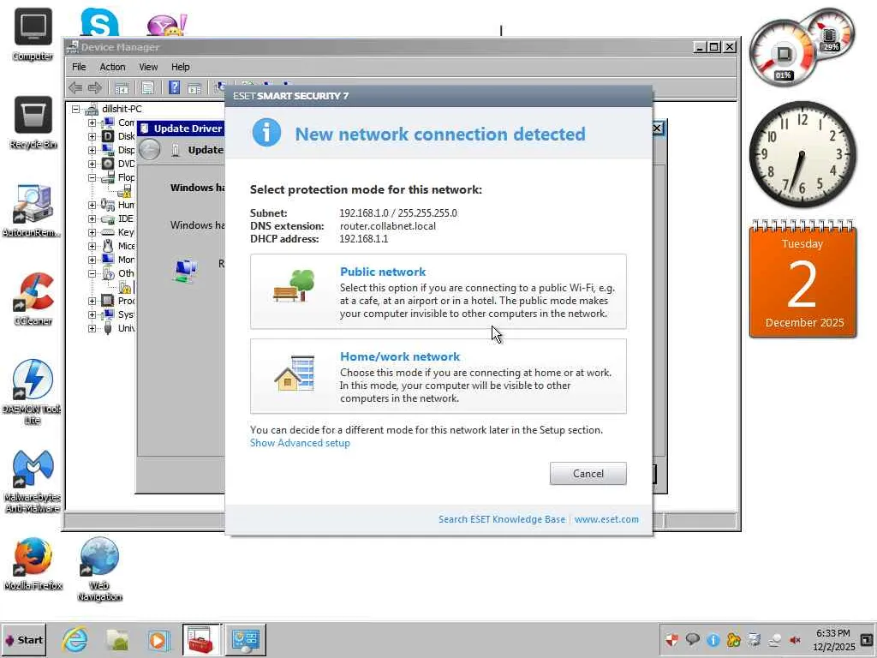Cancel the ESET network dialog

(588, 473)
